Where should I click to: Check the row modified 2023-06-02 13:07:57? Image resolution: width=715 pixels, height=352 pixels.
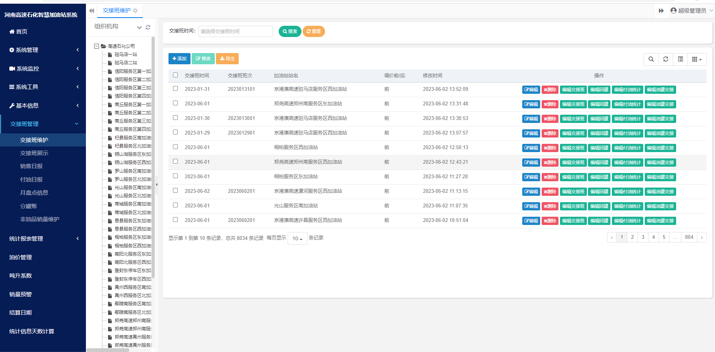point(175,132)
